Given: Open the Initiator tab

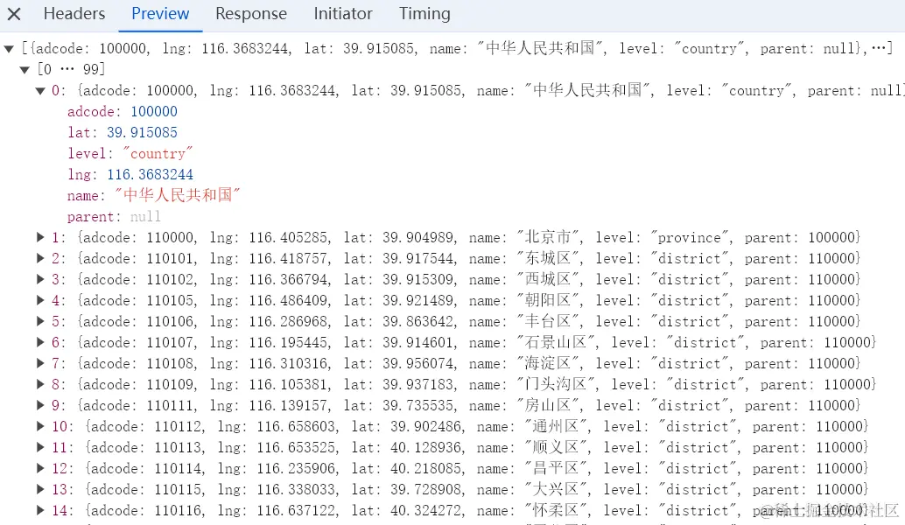Looking at the screenshot, I should (343, 14).
